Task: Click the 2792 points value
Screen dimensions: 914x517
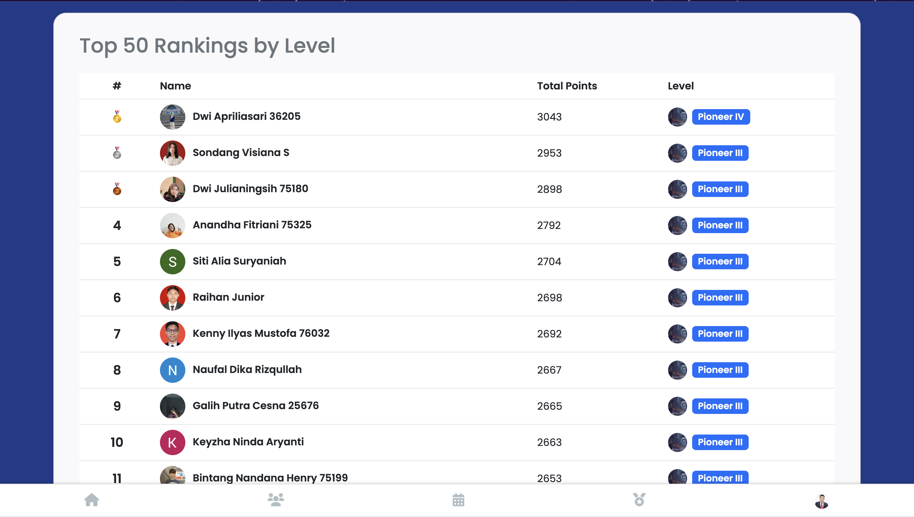Action: pos(549,226)
